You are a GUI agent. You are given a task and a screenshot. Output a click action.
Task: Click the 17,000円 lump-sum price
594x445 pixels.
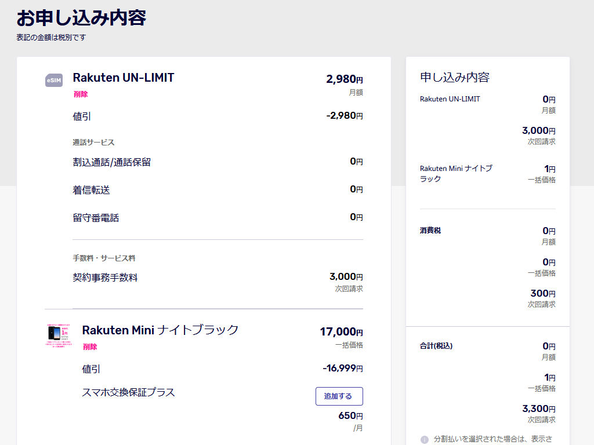click(341, 332)
